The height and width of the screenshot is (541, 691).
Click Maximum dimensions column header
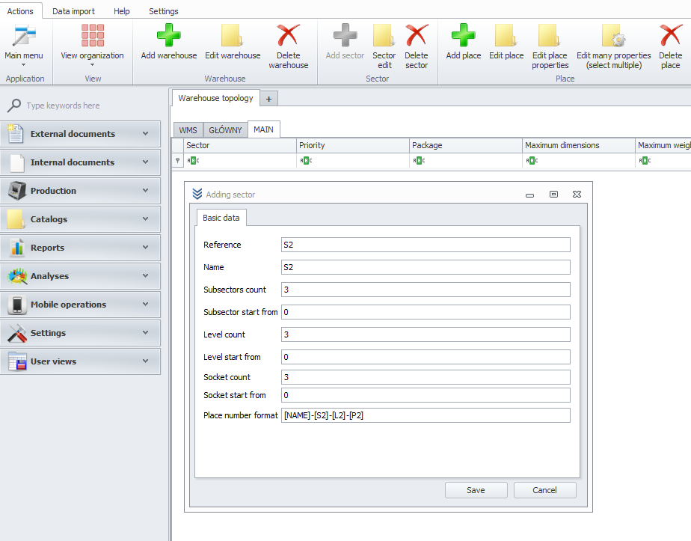(578, 145)
